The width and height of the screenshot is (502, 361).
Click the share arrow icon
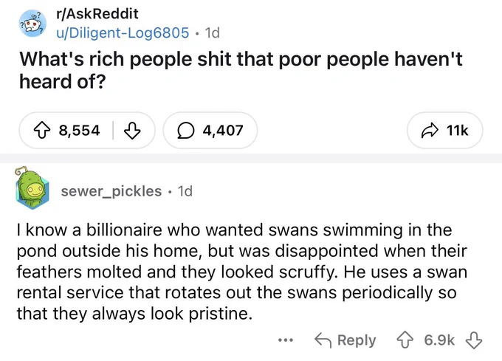tap(430, 130)
